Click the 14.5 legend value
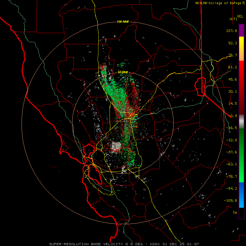The image size is (246, 246). pos(233,104)
